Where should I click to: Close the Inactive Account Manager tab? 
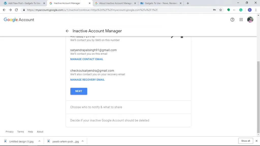(x=90, y=3)
